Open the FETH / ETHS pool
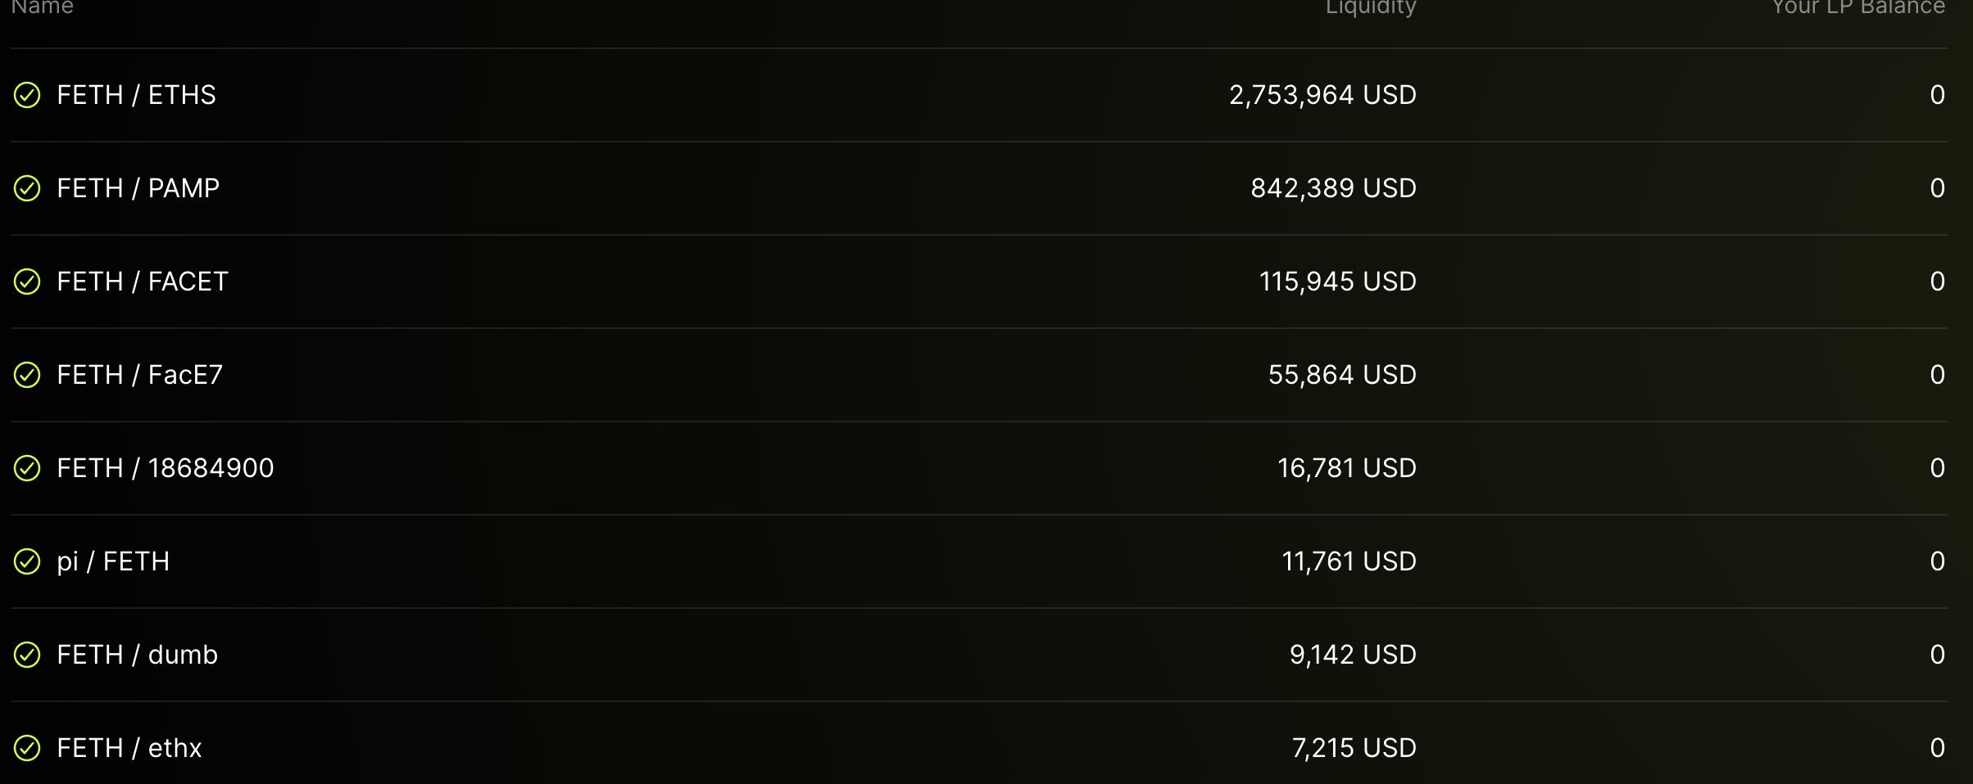 pos(136,96)
